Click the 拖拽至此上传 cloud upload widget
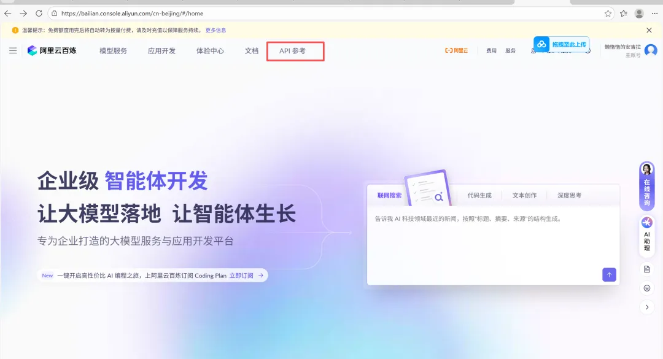 [x=561, y=44]
